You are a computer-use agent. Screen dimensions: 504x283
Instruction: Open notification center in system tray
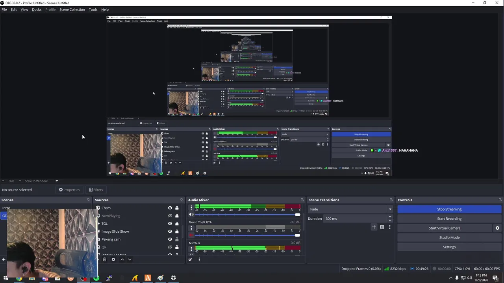pos(495,278)
